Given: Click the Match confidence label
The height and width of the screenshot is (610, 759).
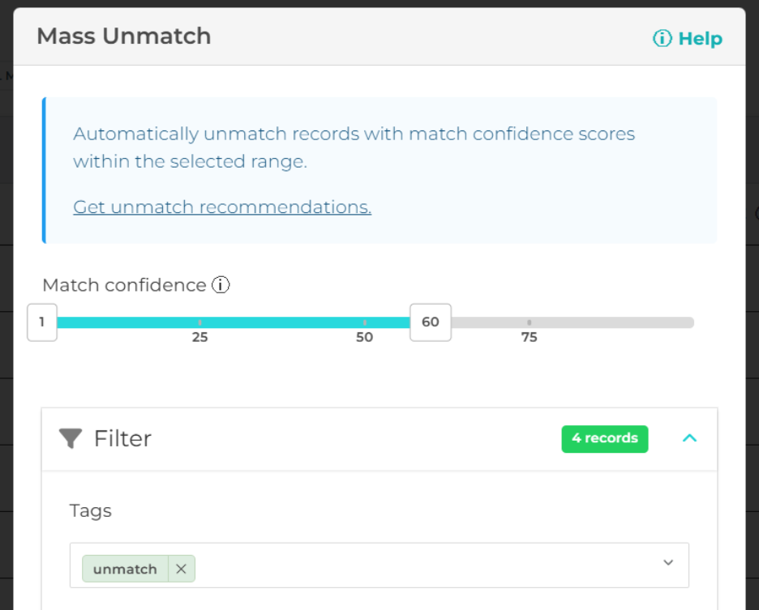Looking at the screenshot, I should (x=124, y=285).
